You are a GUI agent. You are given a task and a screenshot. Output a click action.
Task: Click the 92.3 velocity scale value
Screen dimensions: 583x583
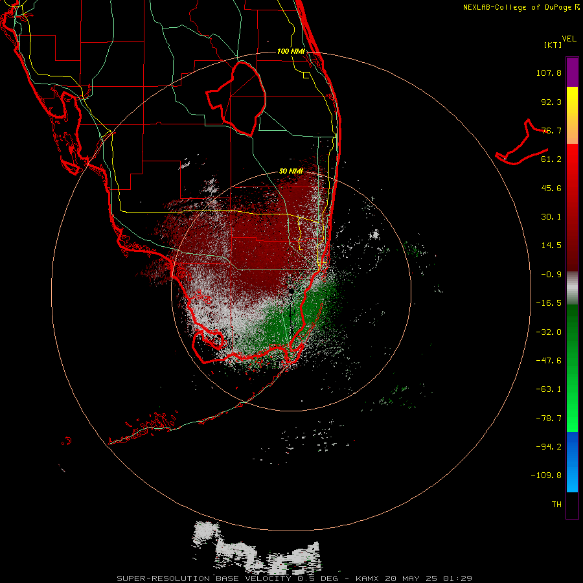pos(551,102)
